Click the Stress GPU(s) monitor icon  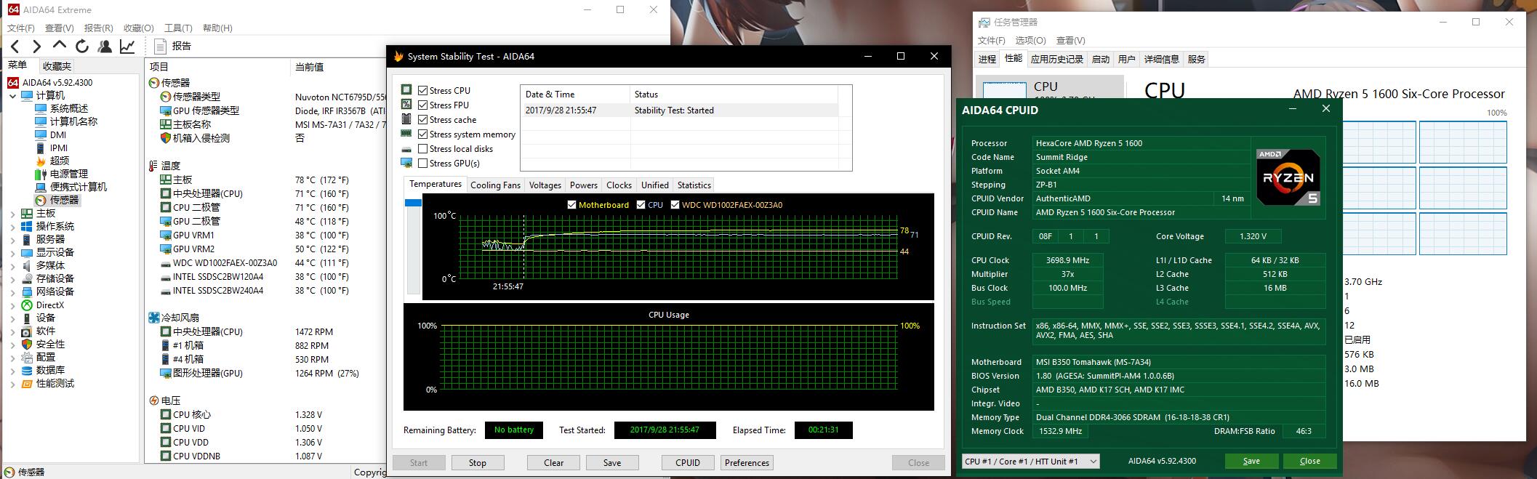tap(406, 163)
